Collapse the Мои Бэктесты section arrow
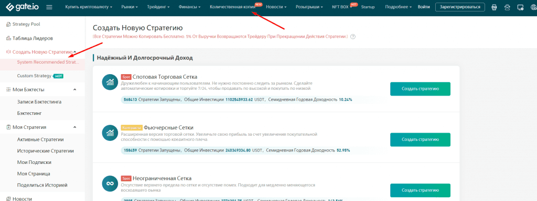This screenshot has height=201, width=537. point(74,89)
